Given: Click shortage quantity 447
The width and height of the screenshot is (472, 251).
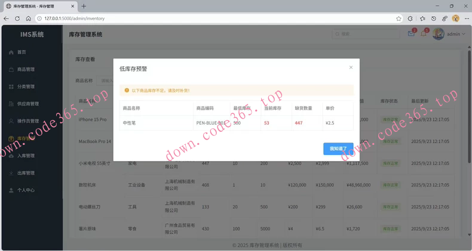Looking at the screenshot, I should [x=299, y=123].
